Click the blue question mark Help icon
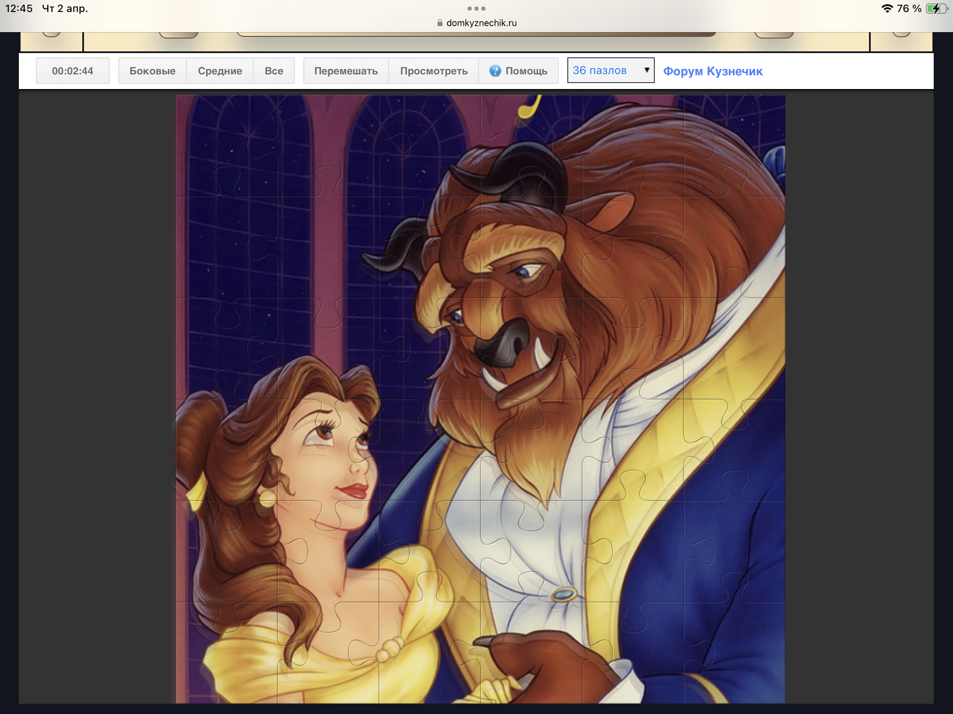The height and width of the screenshot is (714, 953). pos(495,71)
